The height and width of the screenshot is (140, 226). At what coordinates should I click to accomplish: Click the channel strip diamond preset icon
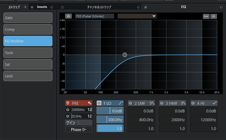(138, 7)
